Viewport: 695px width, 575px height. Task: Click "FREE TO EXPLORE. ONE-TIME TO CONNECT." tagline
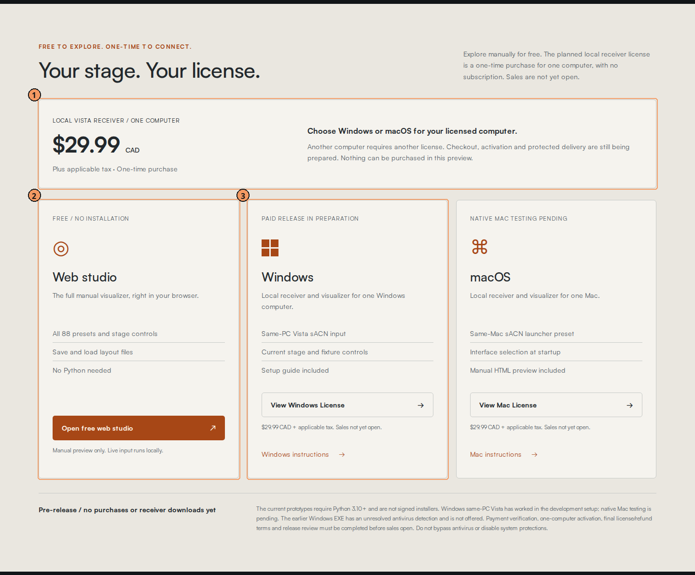(115, 47)
